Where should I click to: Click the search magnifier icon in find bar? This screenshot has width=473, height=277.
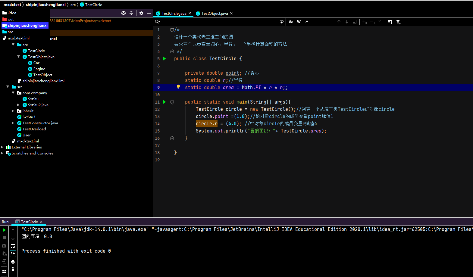tap(157, 22)
